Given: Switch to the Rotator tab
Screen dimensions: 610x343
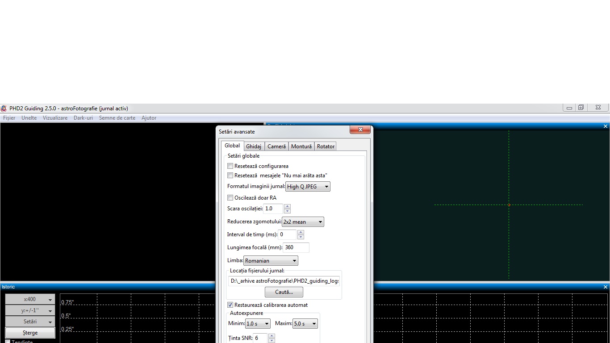Looking at the screenshot, I should pos(326,146).
